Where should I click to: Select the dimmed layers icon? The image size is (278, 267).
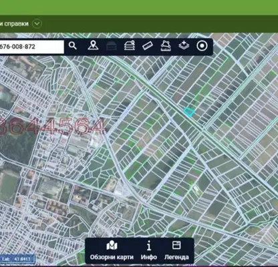(112, 46)
